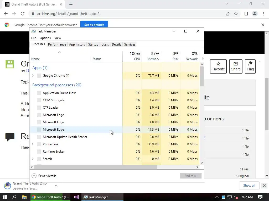The width and height of the screenshot is (269, 201).
Task: Switch to App history tab
Action: pyautogui.click(x=77, y=44)
